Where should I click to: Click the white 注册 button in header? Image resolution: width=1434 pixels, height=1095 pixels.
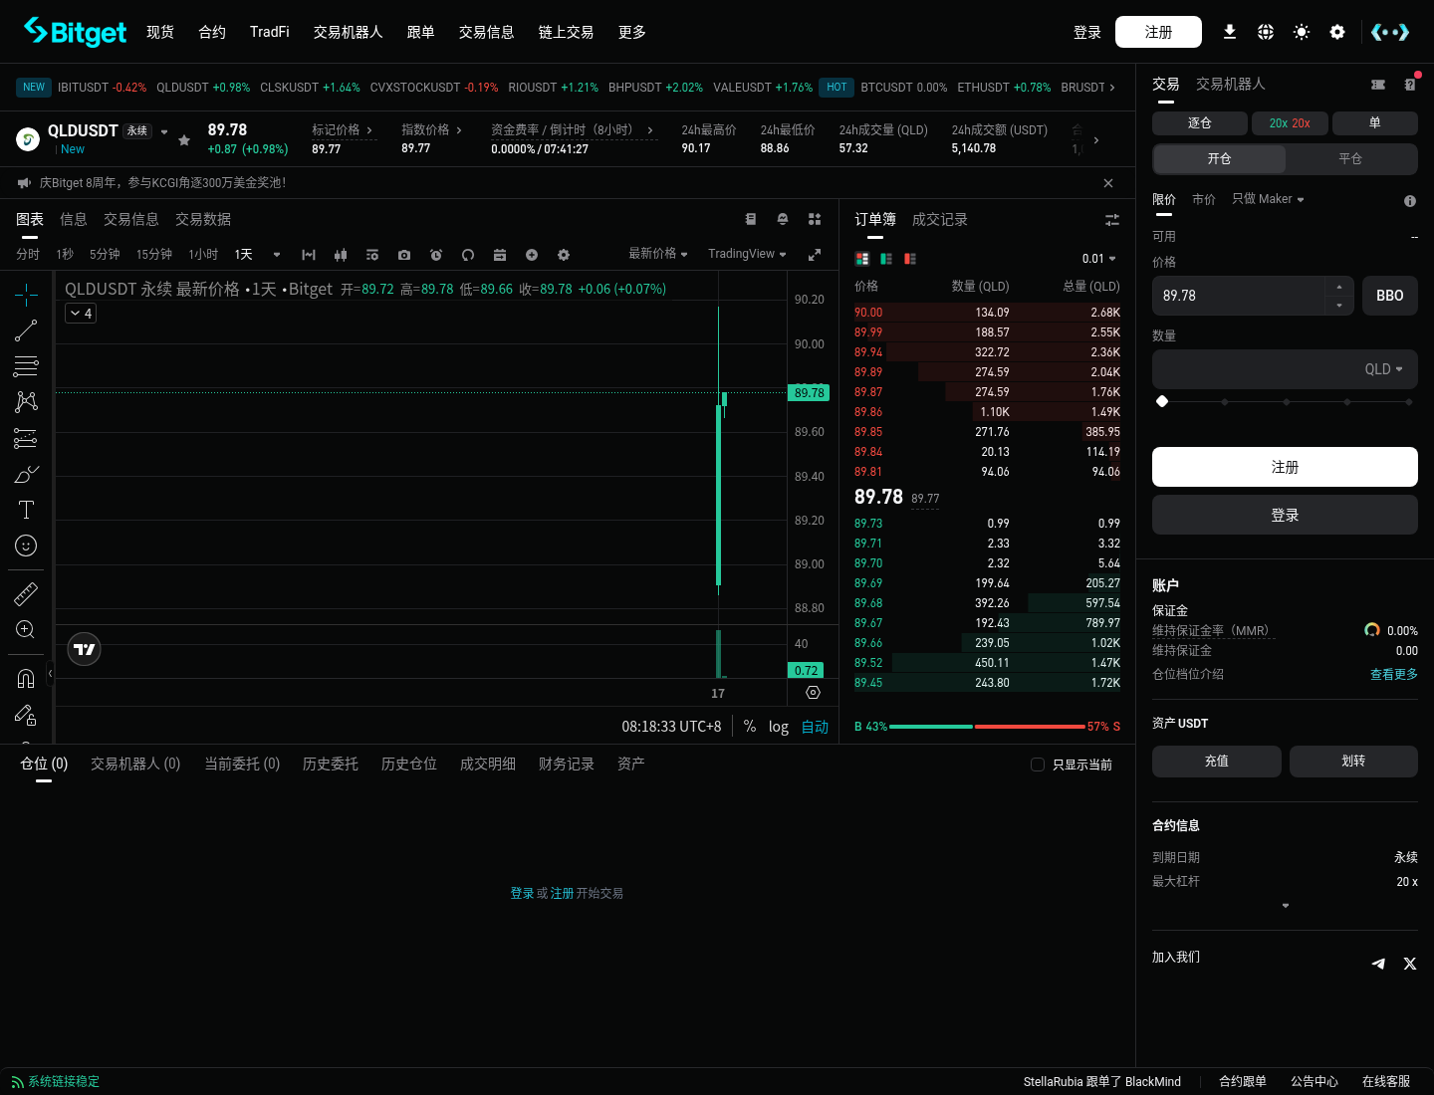[x=1158, y=32]
